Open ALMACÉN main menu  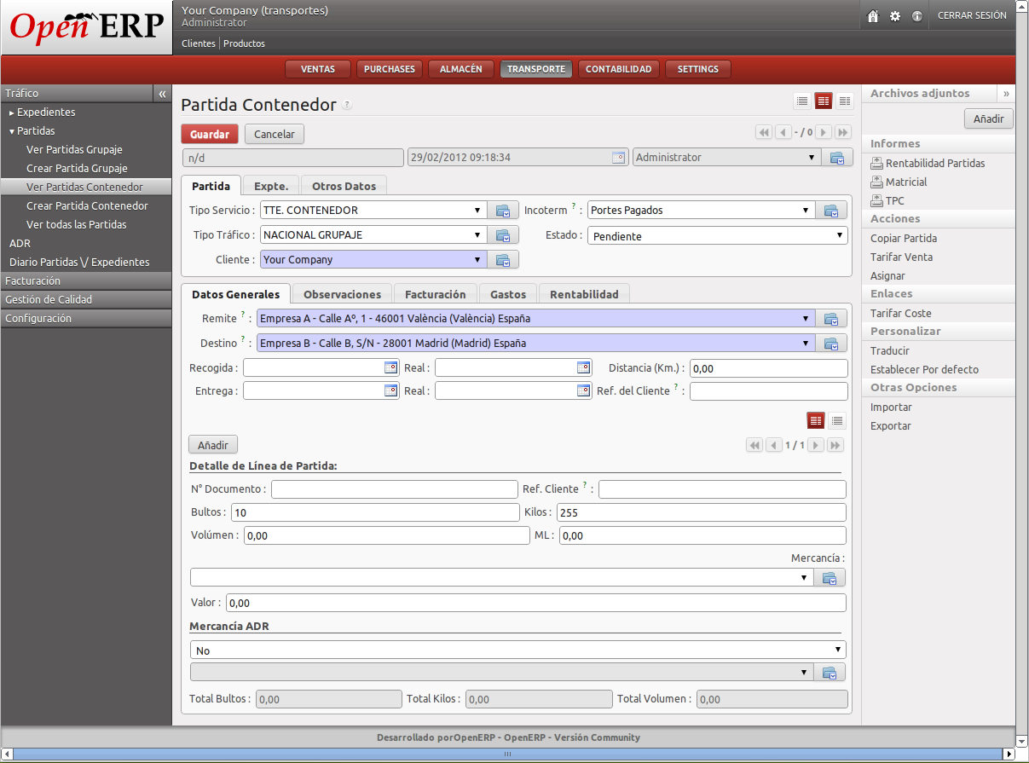coord(461,69)
